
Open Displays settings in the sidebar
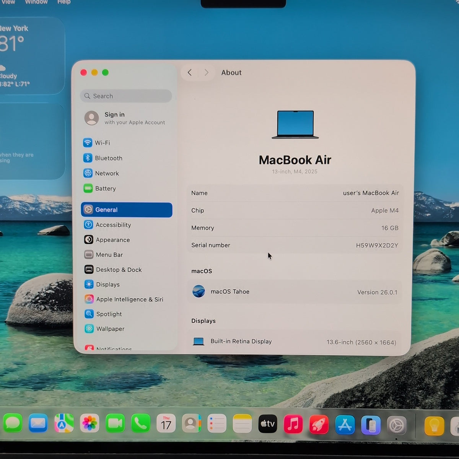[127, 285]
